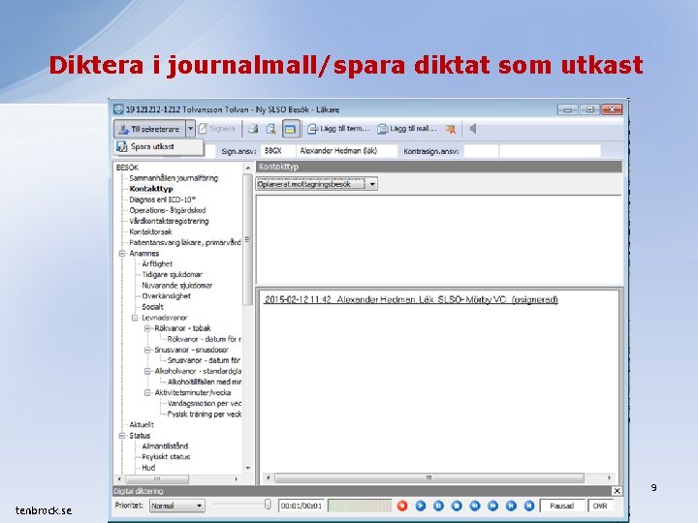
Task: Click the journal text horizontal scrollbar
Action: click(x=429, y=477)
